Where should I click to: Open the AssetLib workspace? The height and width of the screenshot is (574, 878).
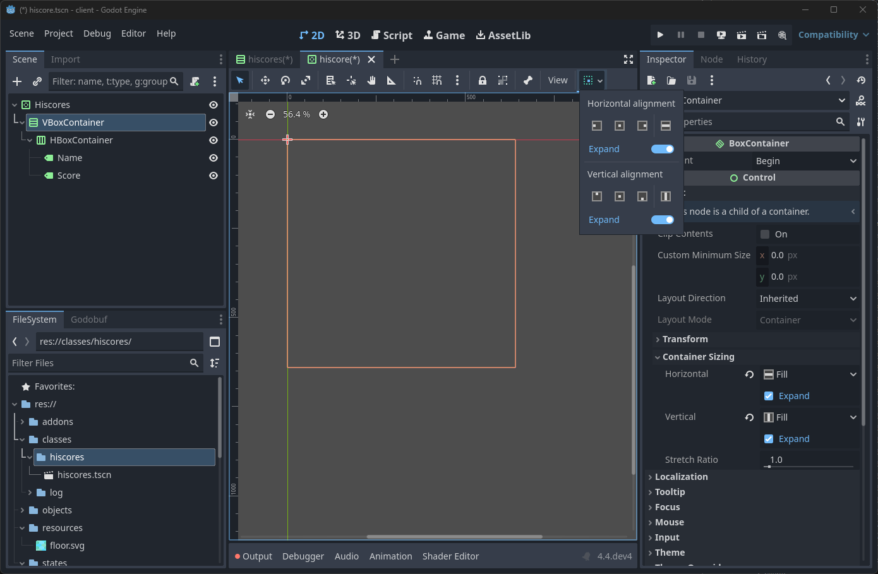(x=503, y=35)
